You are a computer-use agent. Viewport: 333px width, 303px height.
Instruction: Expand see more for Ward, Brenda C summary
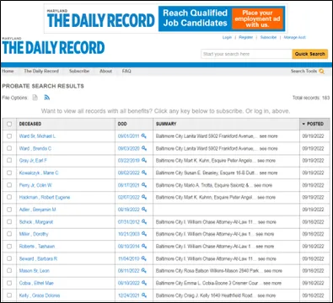268,148
